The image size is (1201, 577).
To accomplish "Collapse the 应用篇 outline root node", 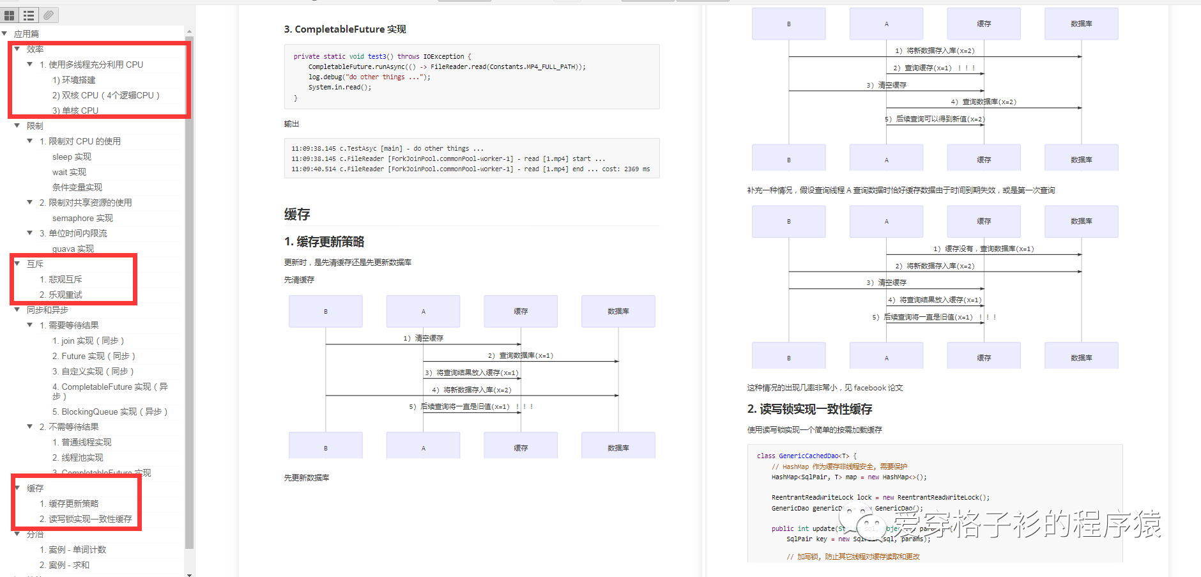I will point(4,33).
